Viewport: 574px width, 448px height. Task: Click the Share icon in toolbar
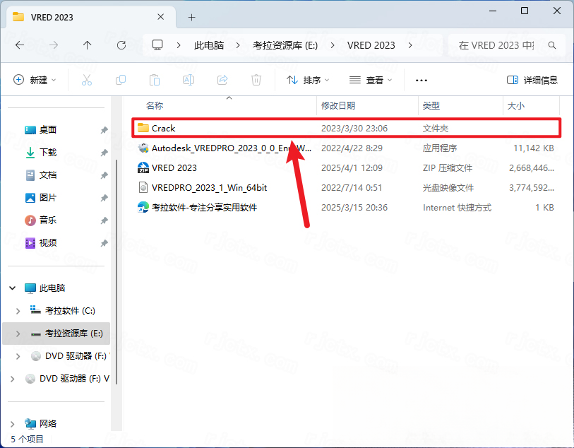tap(222, 80)
